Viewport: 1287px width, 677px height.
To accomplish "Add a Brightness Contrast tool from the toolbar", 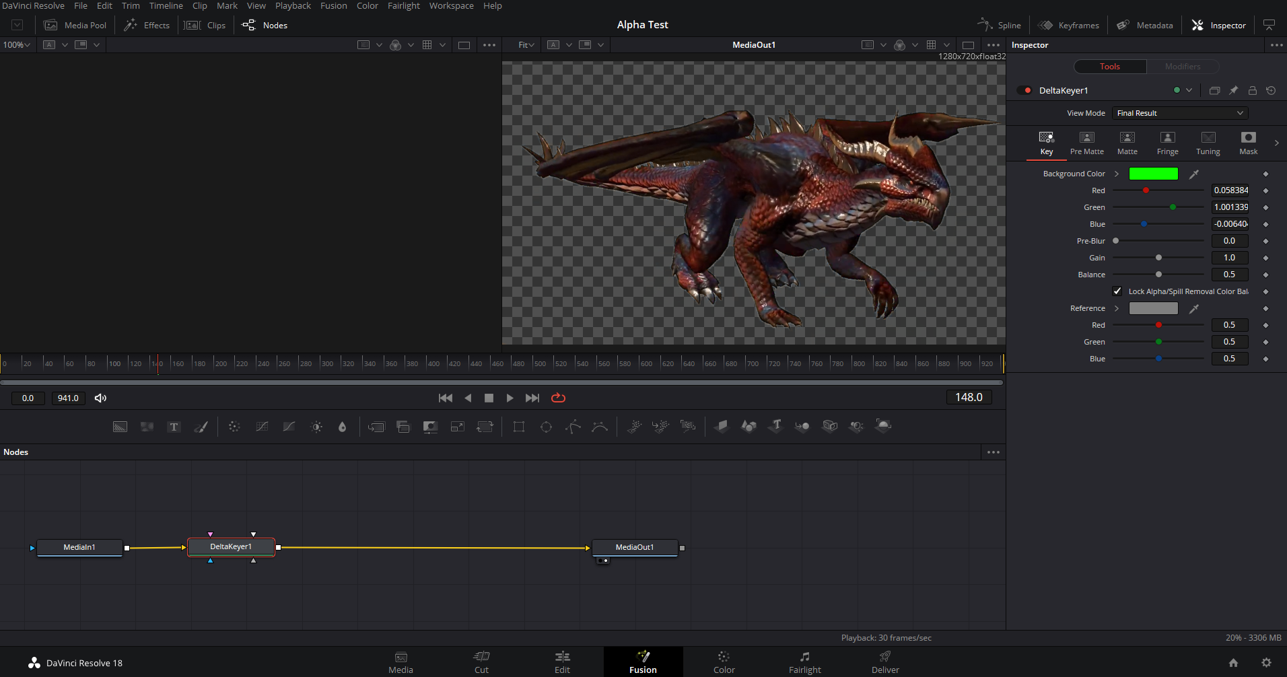I will point(316,427).
